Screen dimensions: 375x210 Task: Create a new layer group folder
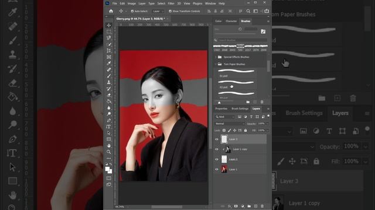[x=249, y=206]
